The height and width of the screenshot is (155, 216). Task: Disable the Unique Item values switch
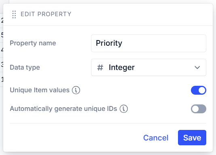tap(199, 90)
